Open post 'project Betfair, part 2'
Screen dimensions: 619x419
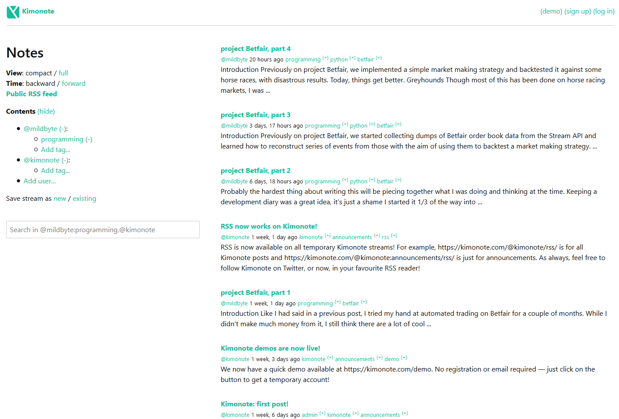(x=256, y=171)
